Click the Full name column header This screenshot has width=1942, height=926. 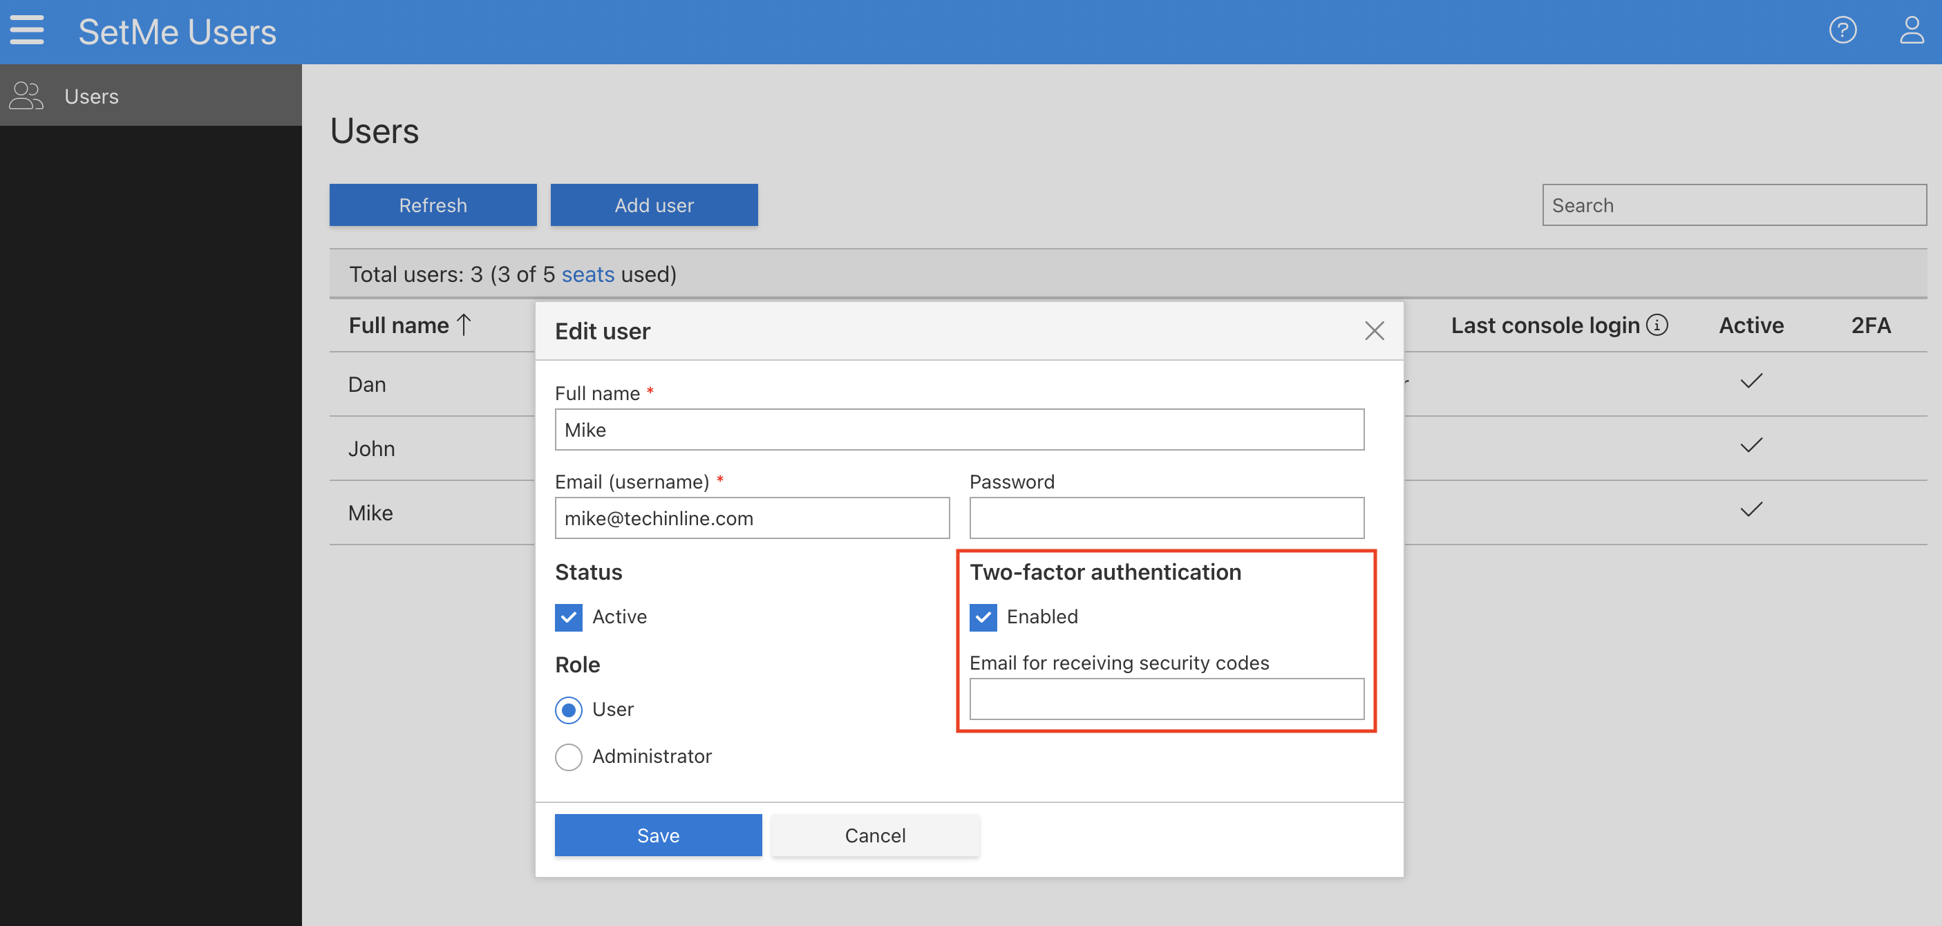coord(399,325)
